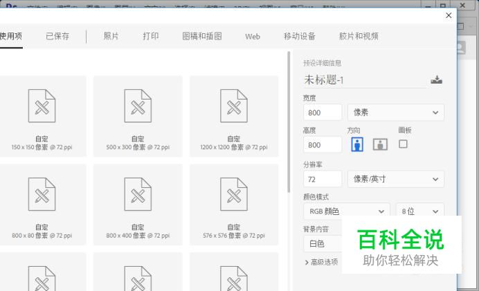Open the 最近使用项 recent tab
Screen dimensions: 479x291
tap(11, 37)
